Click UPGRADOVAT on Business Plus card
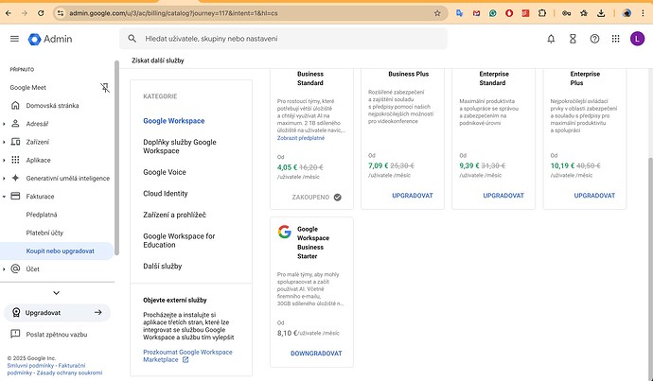Image resolution: width=653 pixels, height=381 pixels. pos(413,196)
